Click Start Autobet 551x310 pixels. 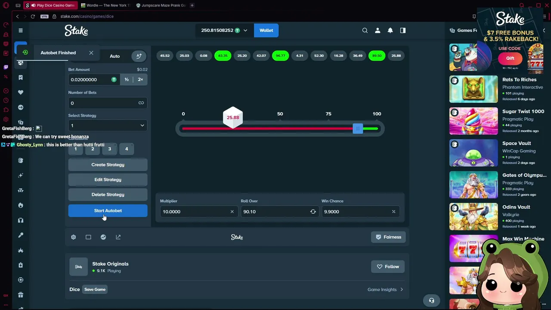pos(108,211)
